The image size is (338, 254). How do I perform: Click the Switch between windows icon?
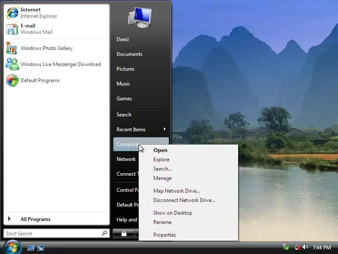pyautogui.click(x=40, y=248)
